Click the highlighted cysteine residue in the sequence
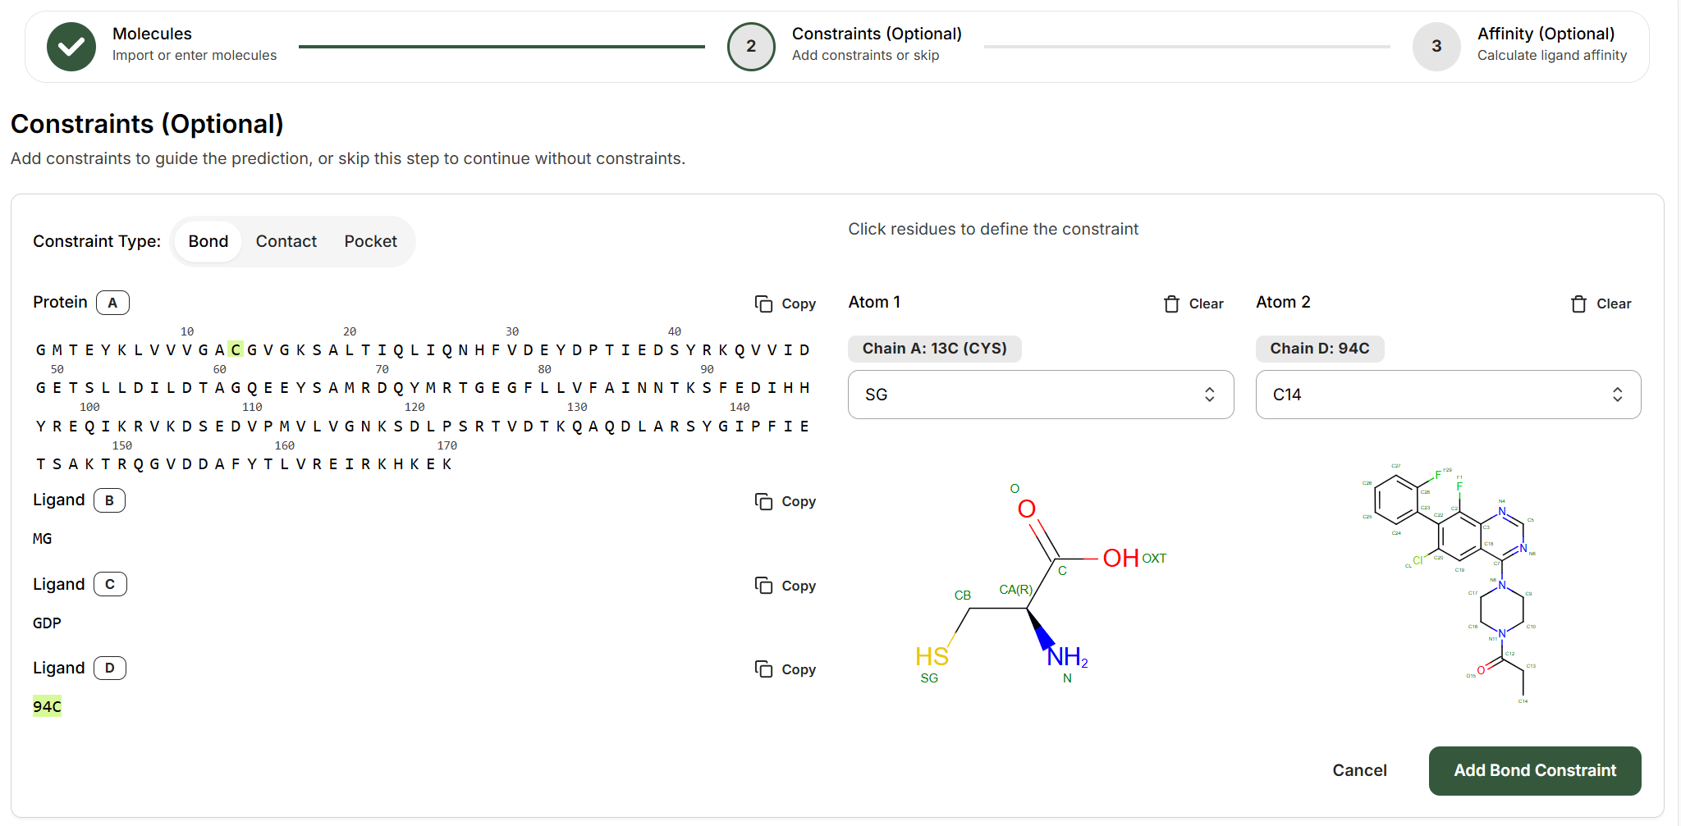Screen dimensions: 1681x826 tap(235, 349)
